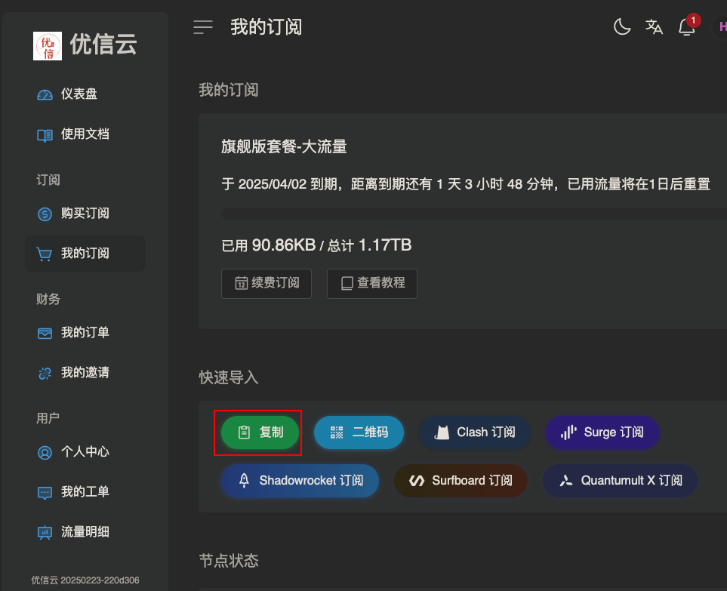Select 我的订单 in sidebar

click(85, 333)
